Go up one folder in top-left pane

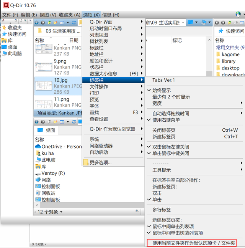(49, 23)
